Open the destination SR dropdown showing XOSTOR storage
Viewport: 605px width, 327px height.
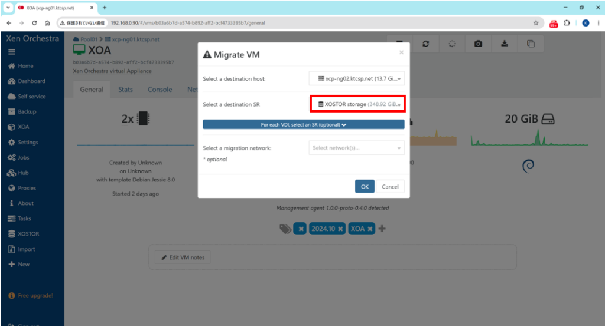pyautogui.click(x=357, y=104)
